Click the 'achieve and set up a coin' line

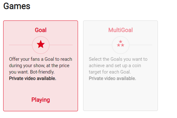(115, 66)
